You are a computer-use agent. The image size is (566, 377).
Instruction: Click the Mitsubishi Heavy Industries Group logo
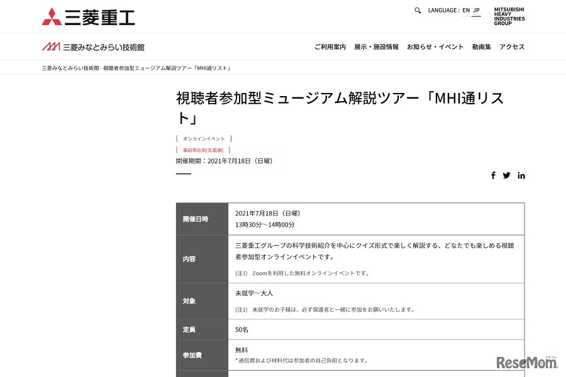509,16
